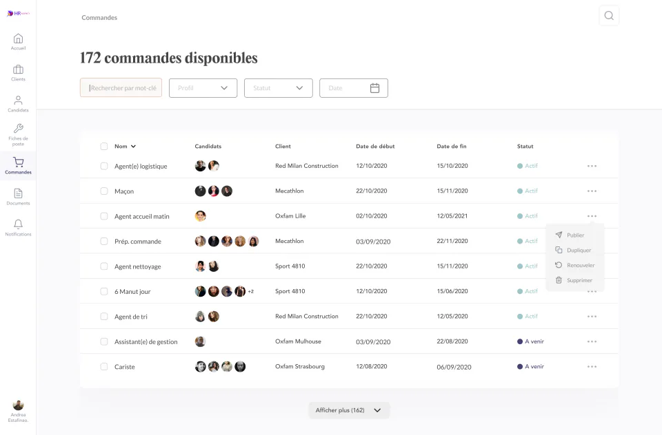The height and width of the screenshot is (435, 662).
Task: Expand the Statut dropdown
Action: (x=278, y=87)
